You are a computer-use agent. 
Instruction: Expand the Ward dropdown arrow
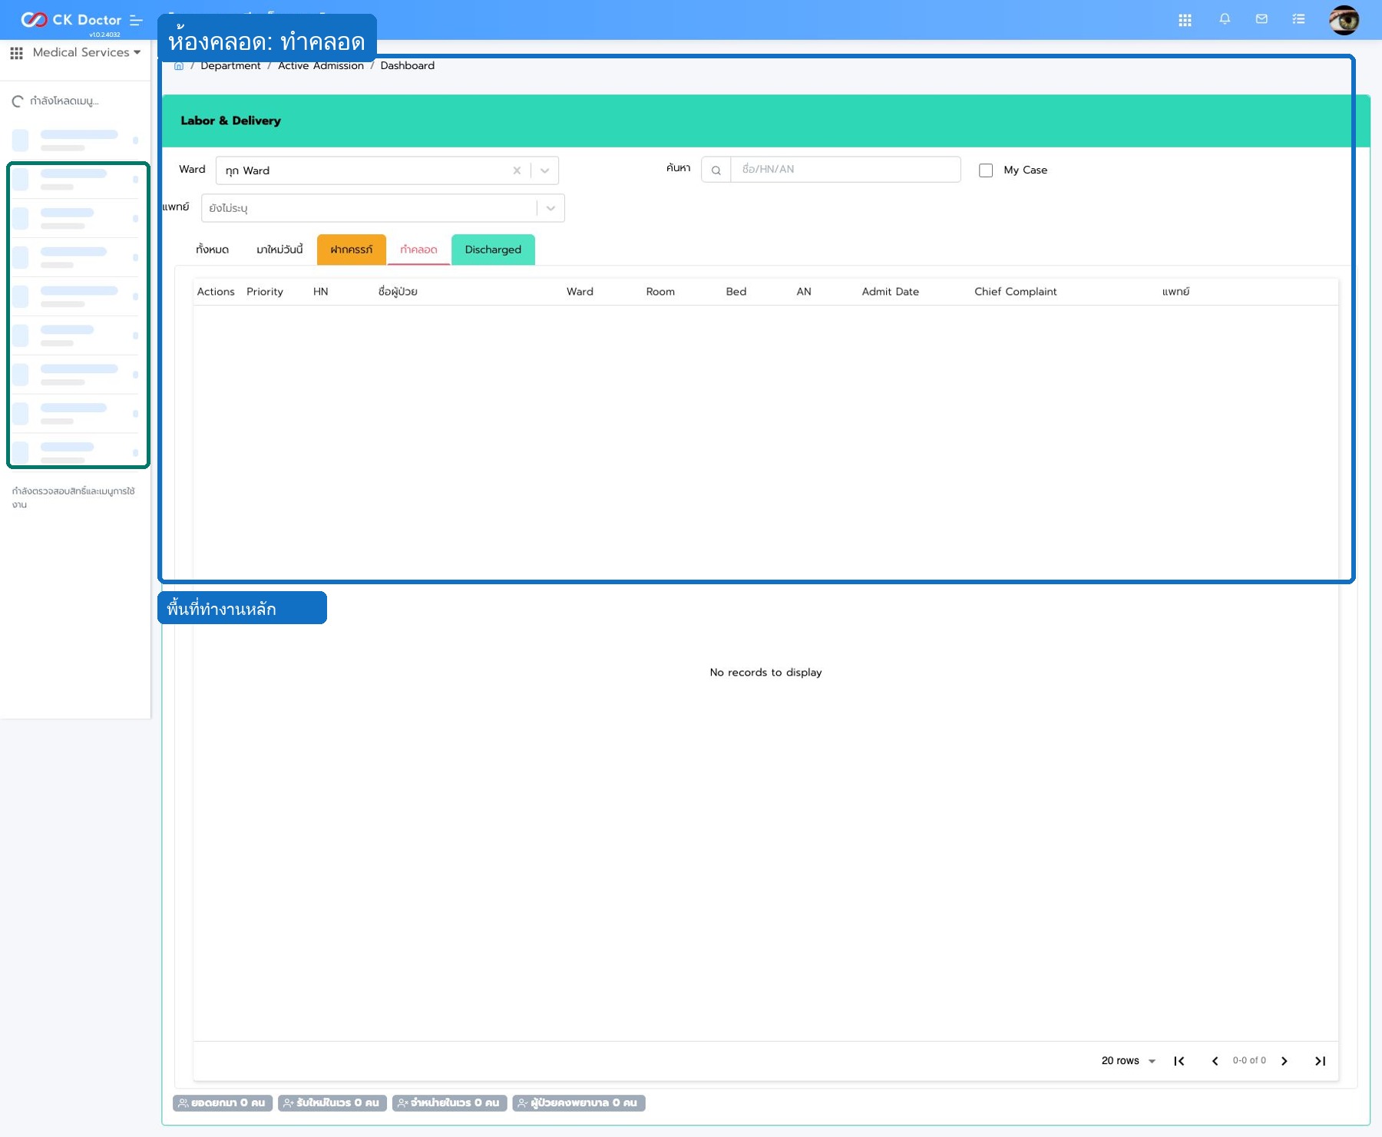(544, 170)
